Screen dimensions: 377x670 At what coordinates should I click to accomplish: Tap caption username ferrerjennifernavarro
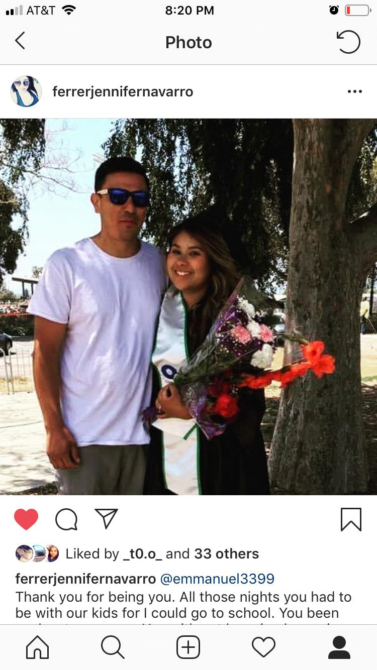(x=85, y=579)
